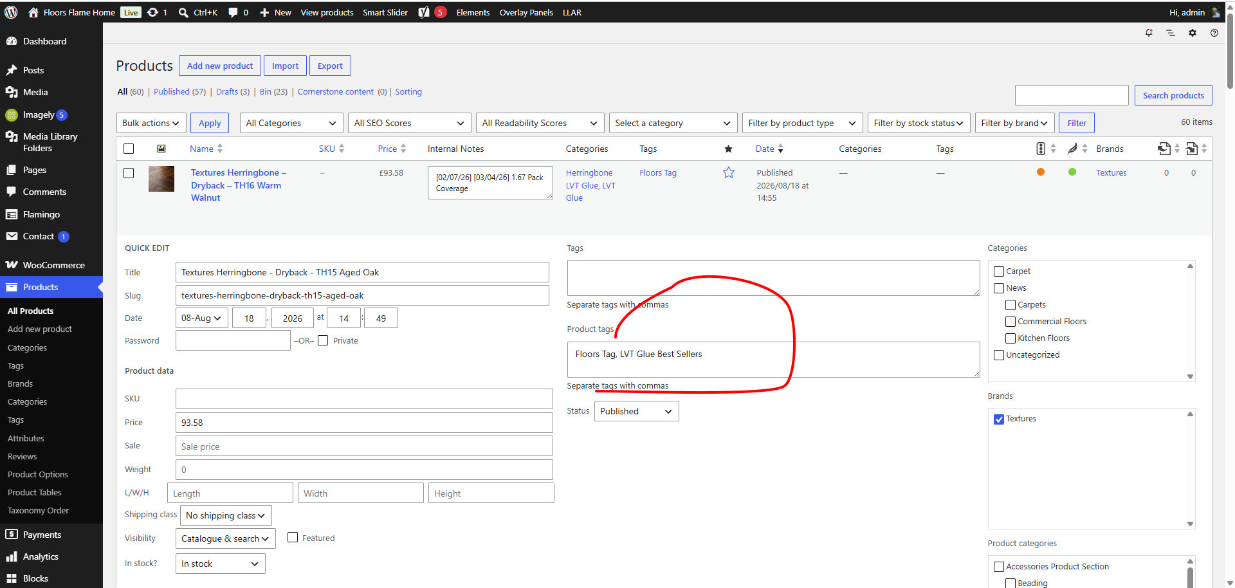
Task: Check the Kitchen Floors category checkbox
Action: pos(1011,338)
